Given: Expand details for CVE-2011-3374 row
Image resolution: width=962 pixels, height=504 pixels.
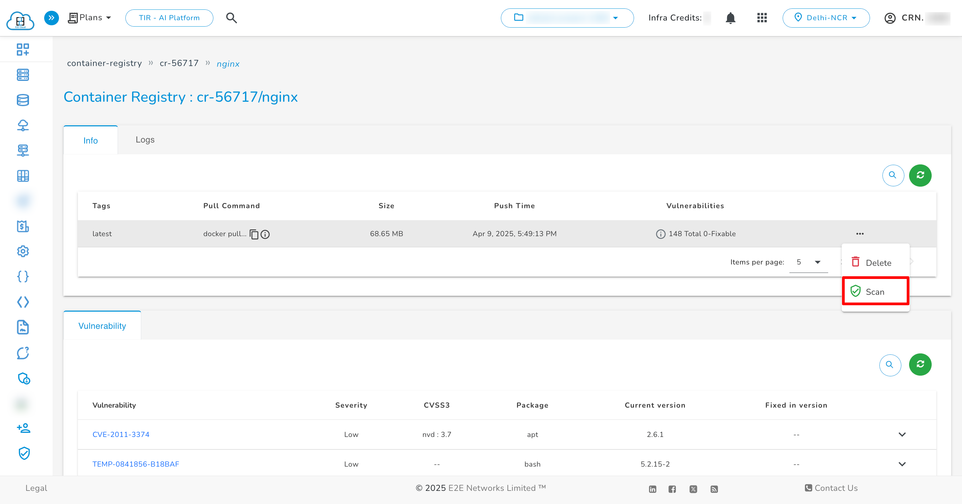Looking at the screenshot, I should point(903,434).
